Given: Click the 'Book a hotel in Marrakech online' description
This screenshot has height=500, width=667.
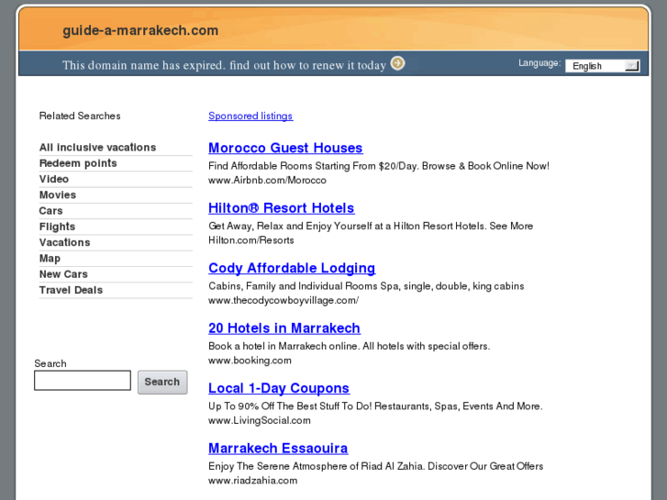Looking at the screenshot, I should click(x=350, y=346).
